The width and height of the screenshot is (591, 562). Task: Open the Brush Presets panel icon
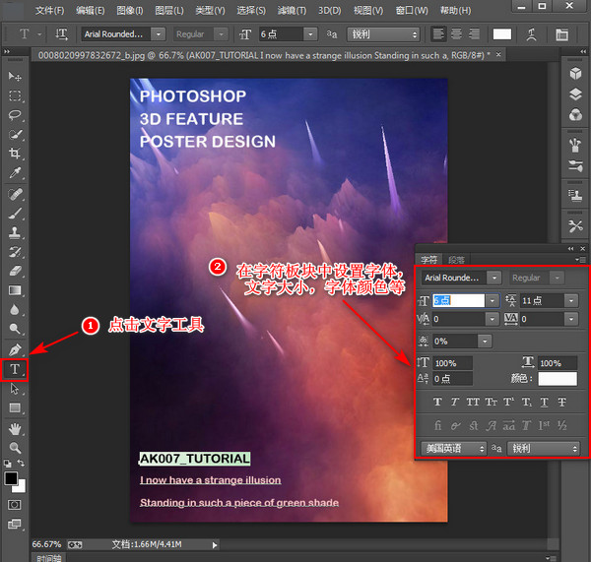[x=575, y=165]
